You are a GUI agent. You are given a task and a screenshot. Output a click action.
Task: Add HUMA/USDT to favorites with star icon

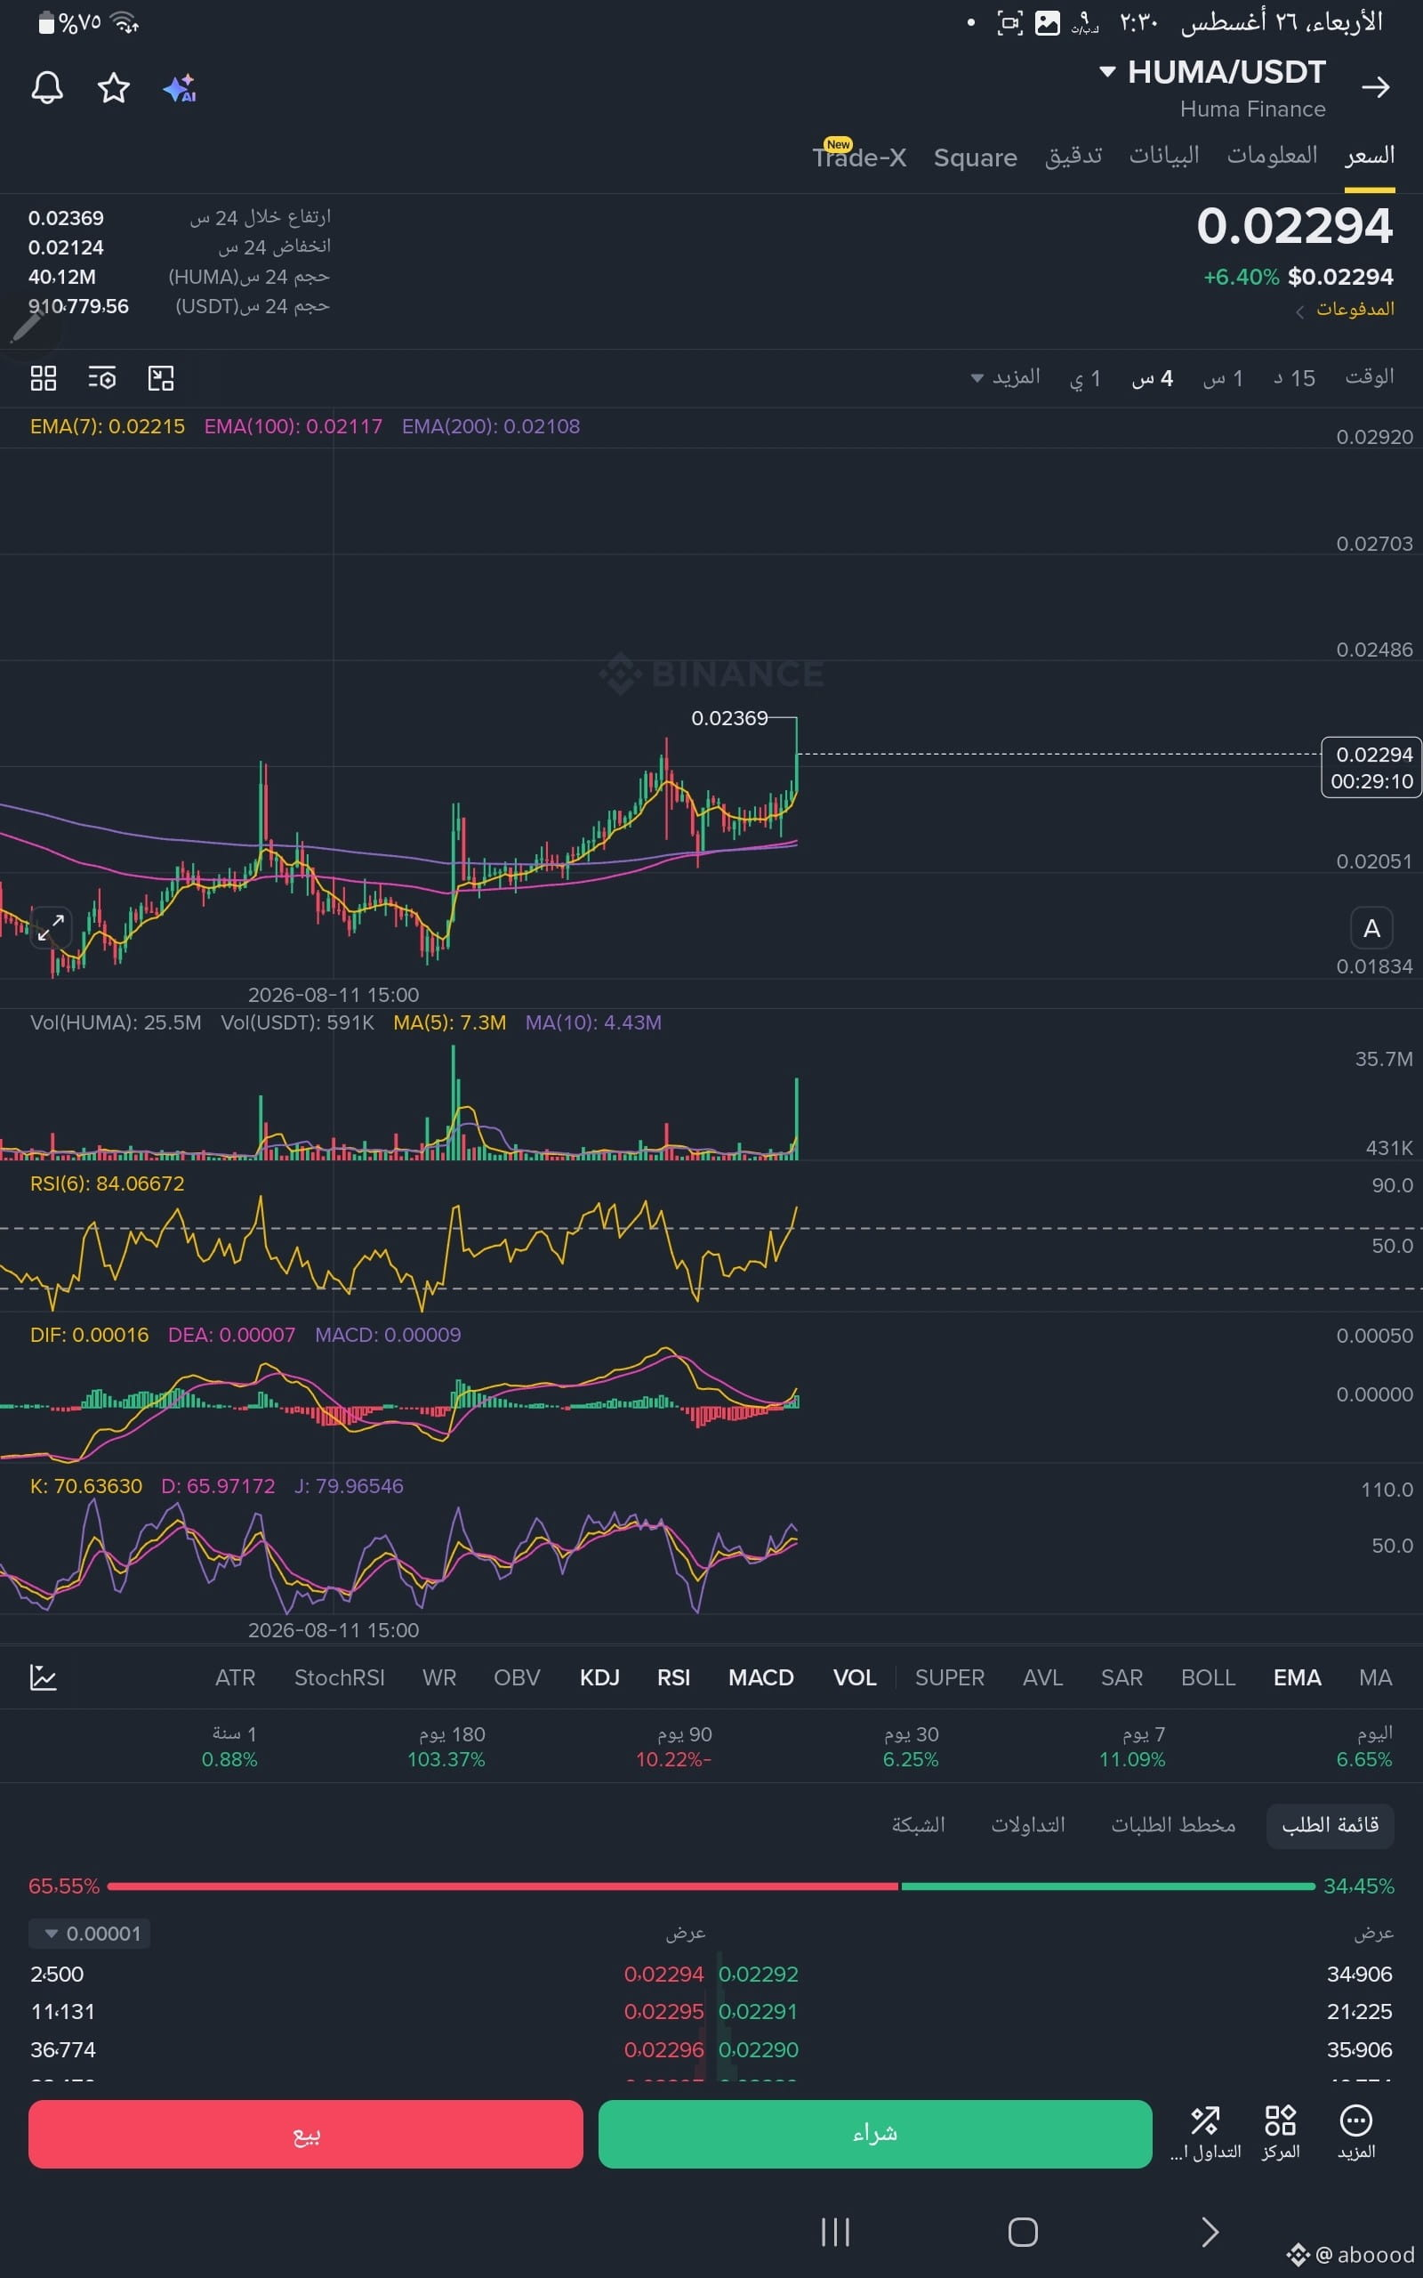click(114, 88)
